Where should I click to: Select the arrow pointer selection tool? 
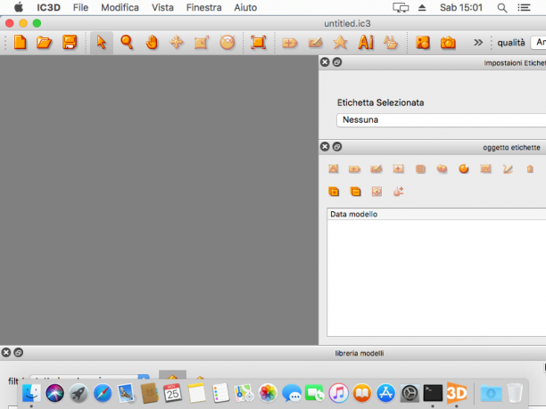pyautogui.click(x=102, y=43)
